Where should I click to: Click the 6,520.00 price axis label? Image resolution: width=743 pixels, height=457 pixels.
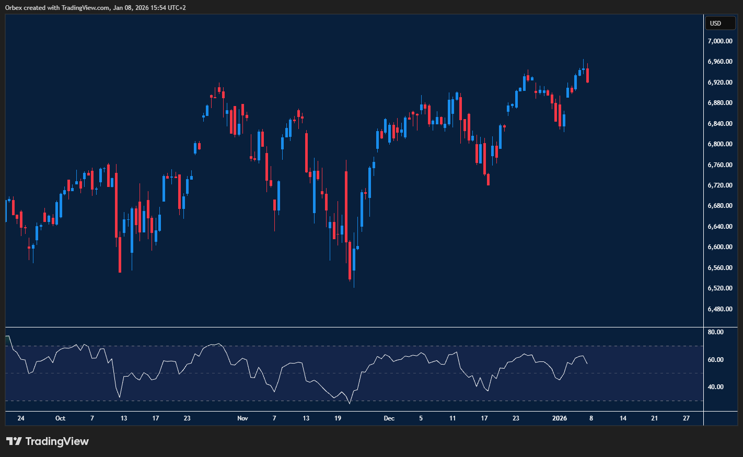(x=719, y=287)
